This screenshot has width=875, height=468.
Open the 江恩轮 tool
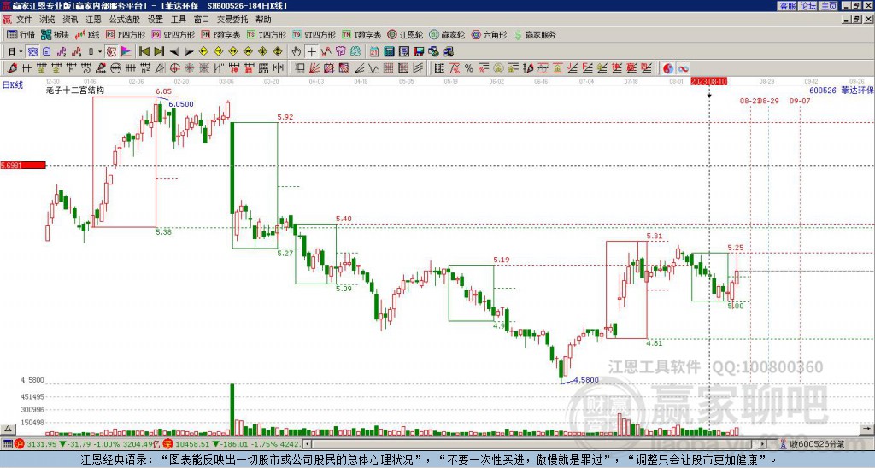(405, 34)
